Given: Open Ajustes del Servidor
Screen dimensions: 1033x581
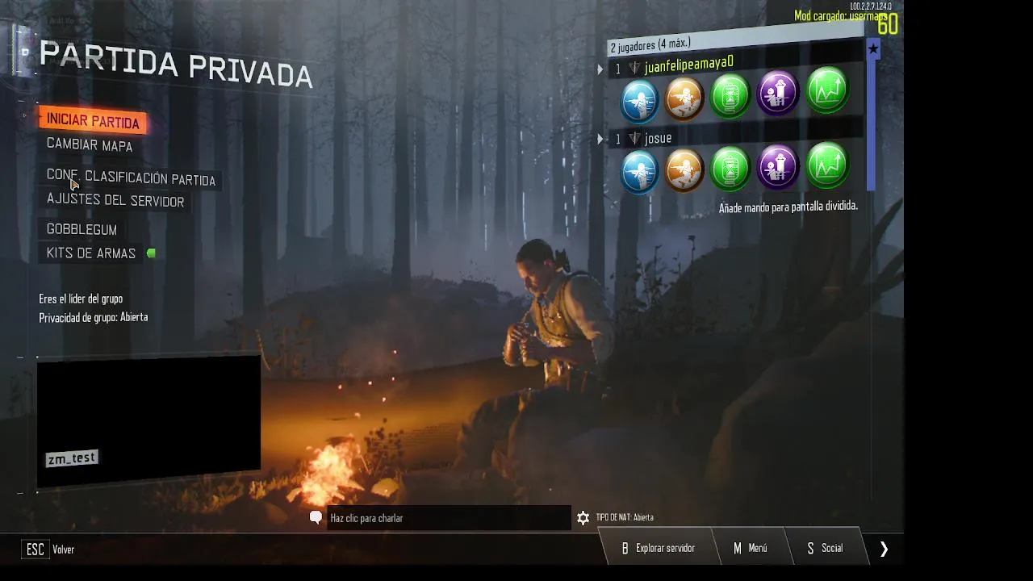Looking at the screenshot, I should pos(115,200).
